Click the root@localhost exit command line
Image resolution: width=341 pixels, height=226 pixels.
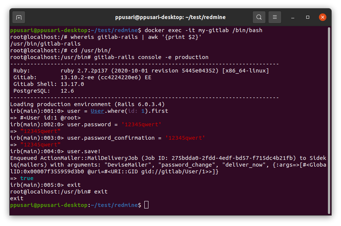[59, 192]
